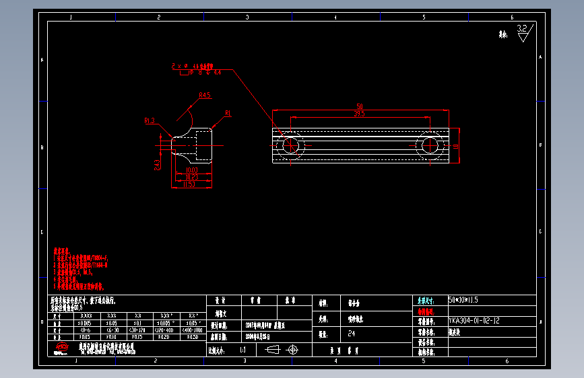Viewport: 584px width, 378px height.
Task: Click the R4.5 radius dimension label
Action: click(205, 96)
